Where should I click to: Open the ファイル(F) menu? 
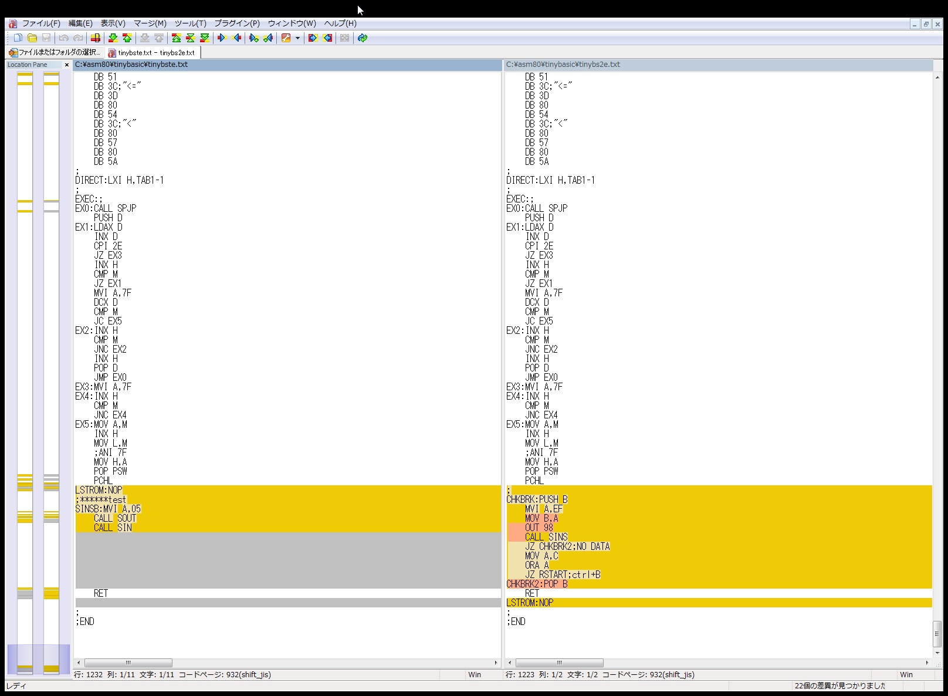41,23
